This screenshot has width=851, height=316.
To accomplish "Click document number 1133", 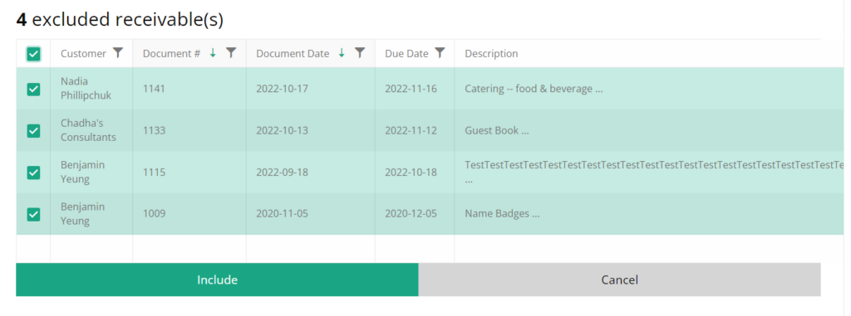I will pos(154,130).
